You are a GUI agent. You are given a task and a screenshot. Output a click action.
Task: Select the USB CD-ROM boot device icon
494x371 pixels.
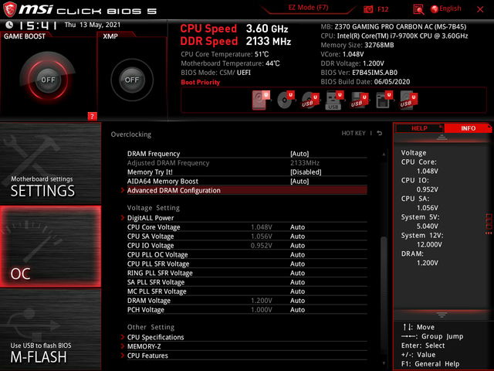point(310,100)
